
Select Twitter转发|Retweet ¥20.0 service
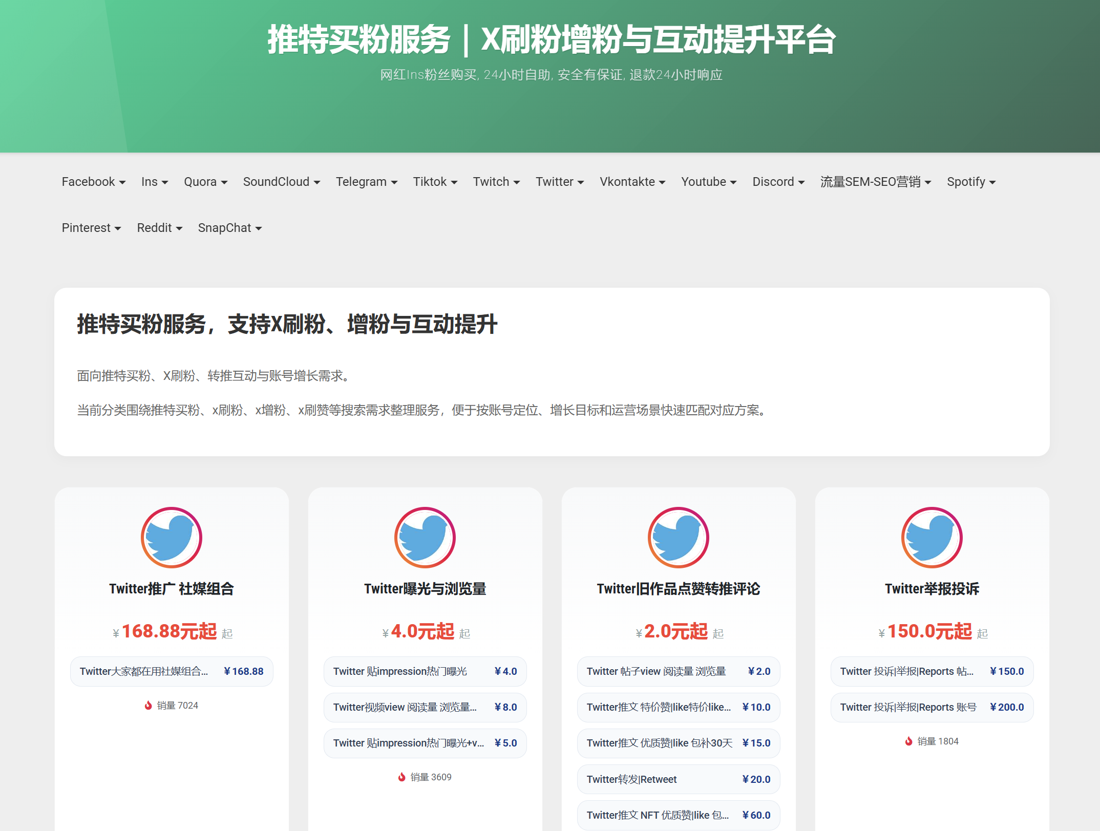[678, 779]
